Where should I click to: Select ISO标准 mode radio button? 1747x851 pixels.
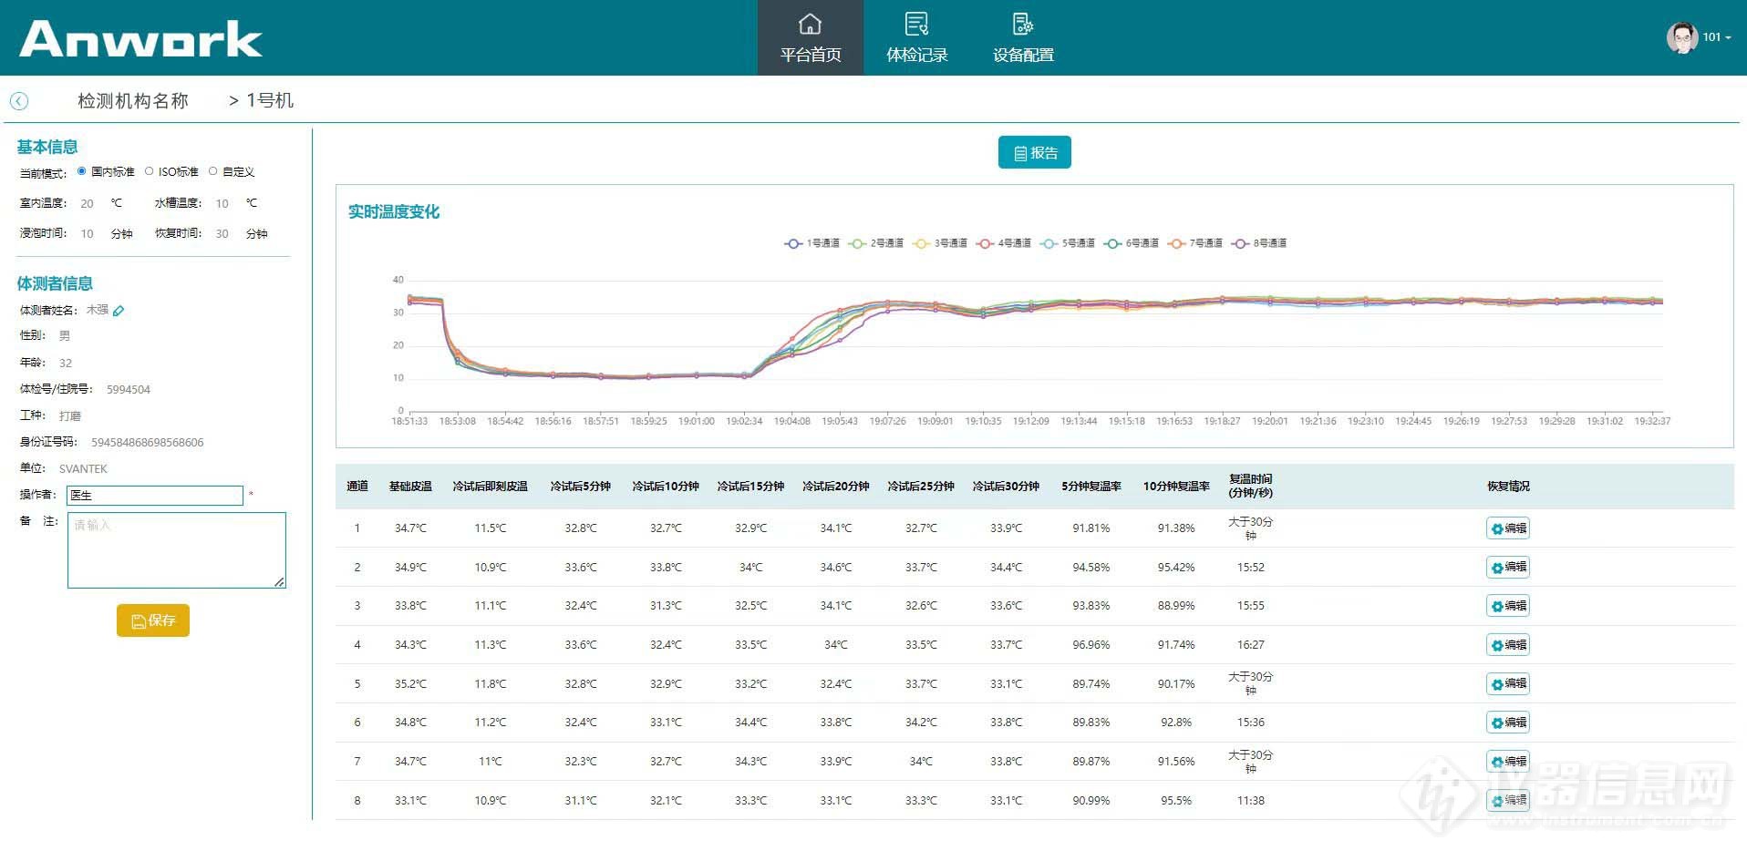pos(150,171)
